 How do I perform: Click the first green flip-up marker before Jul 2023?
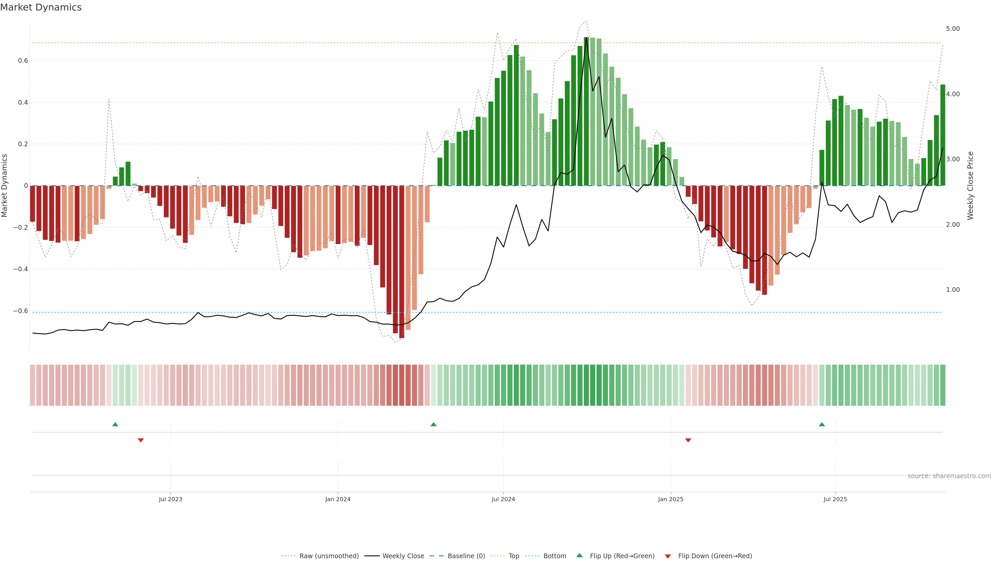click(x=115, y=424)
